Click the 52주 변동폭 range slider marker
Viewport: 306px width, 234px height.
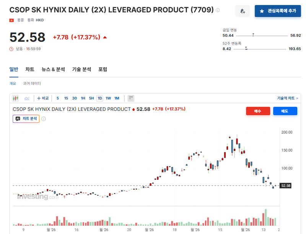[x=246, y=48]
